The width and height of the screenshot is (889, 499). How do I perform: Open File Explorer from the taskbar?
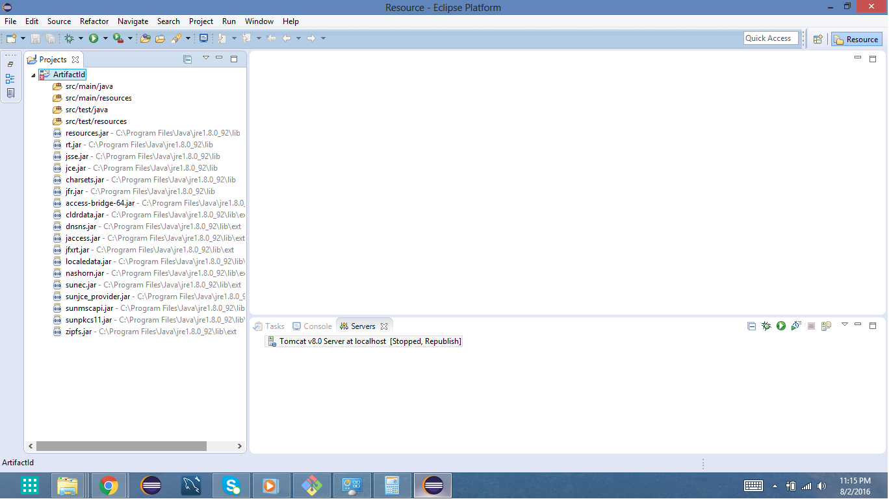[68, 485]
